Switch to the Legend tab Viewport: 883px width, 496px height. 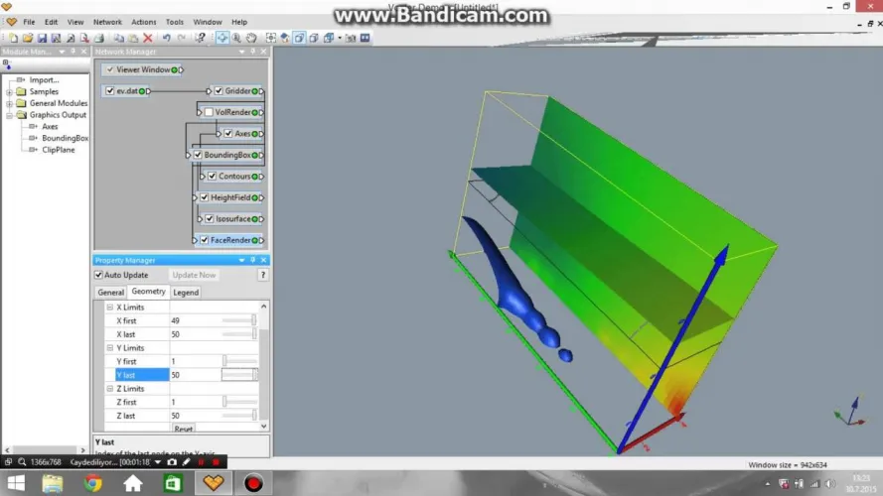pyautogui.click(x=186, y=293)
